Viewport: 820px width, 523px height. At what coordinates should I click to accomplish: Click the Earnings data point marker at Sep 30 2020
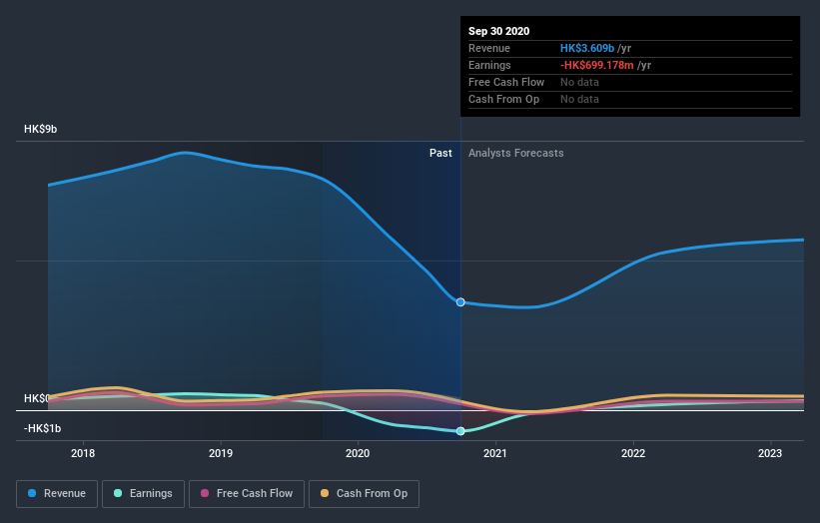click(x=460, y=431)
